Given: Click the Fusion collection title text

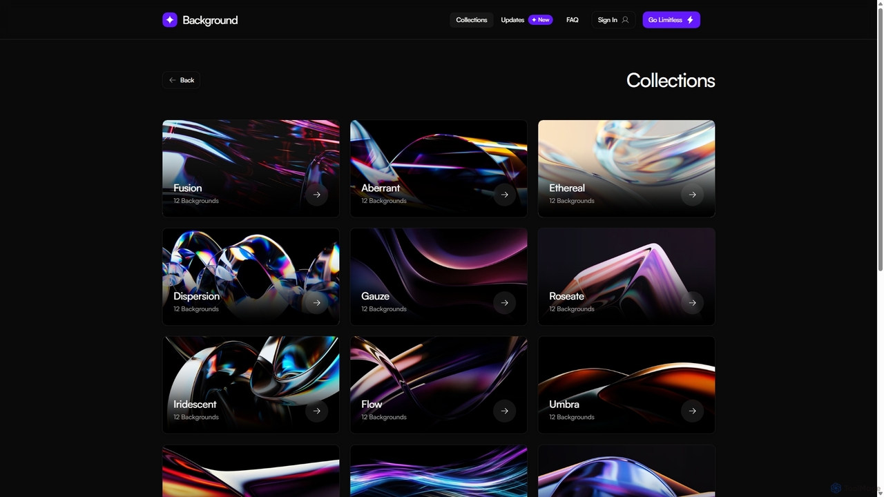Looking at the screenshot, I should (188, 188).
